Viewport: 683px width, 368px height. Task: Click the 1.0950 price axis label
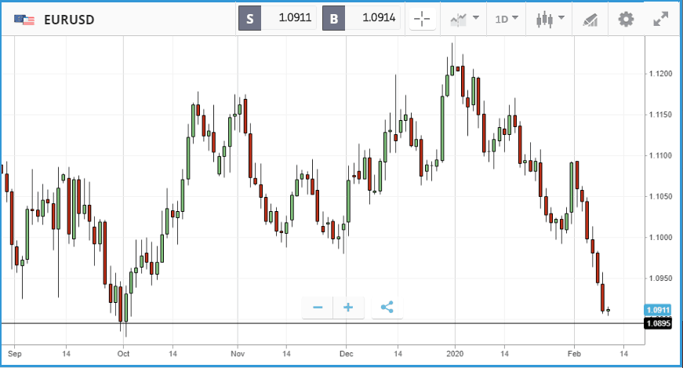click(660, 279)
